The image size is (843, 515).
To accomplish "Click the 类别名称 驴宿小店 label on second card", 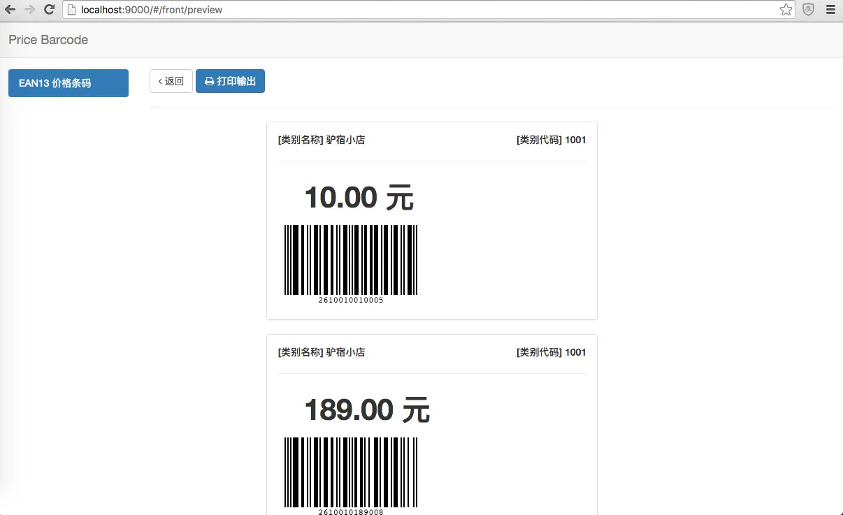I will [322, 352].
